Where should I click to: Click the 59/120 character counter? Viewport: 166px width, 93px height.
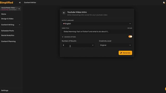click(130, 28)
